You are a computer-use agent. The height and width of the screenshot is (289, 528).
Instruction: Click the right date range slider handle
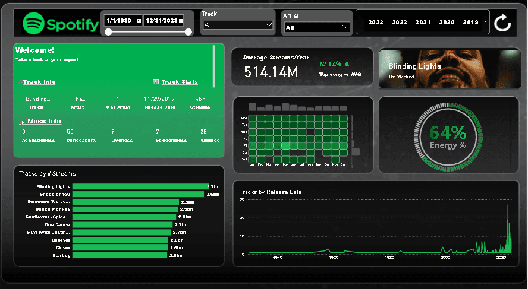click(188, 32)
